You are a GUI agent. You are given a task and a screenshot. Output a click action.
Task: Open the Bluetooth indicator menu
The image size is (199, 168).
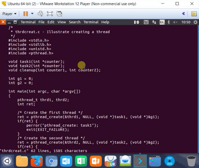point(169,22)
